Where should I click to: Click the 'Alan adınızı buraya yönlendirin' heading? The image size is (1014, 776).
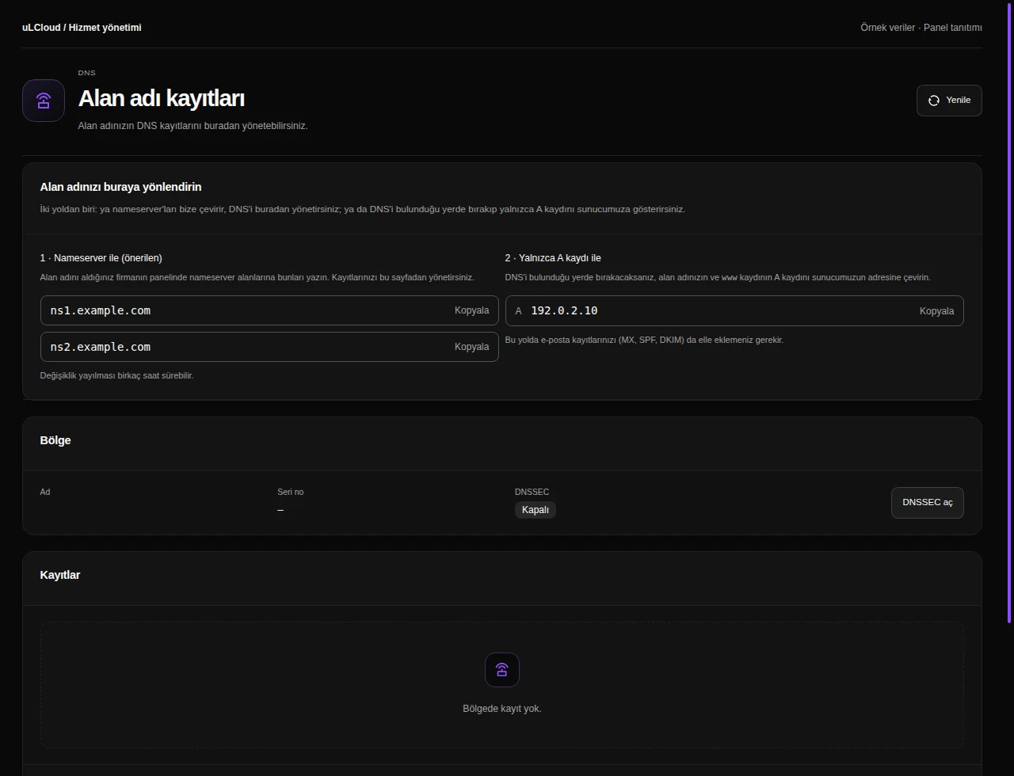120,187
